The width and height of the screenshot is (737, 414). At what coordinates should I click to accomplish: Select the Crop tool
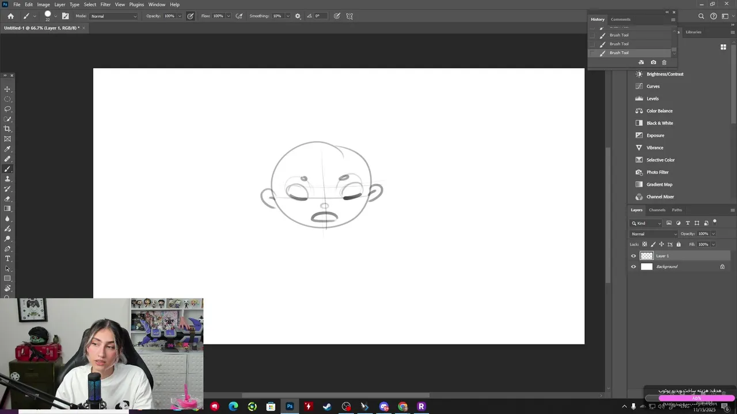click(7, 129)
